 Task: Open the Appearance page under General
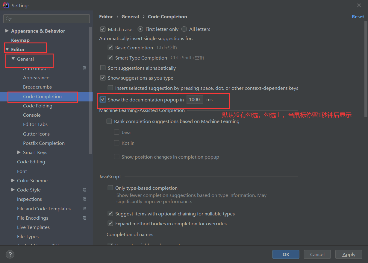36,77
